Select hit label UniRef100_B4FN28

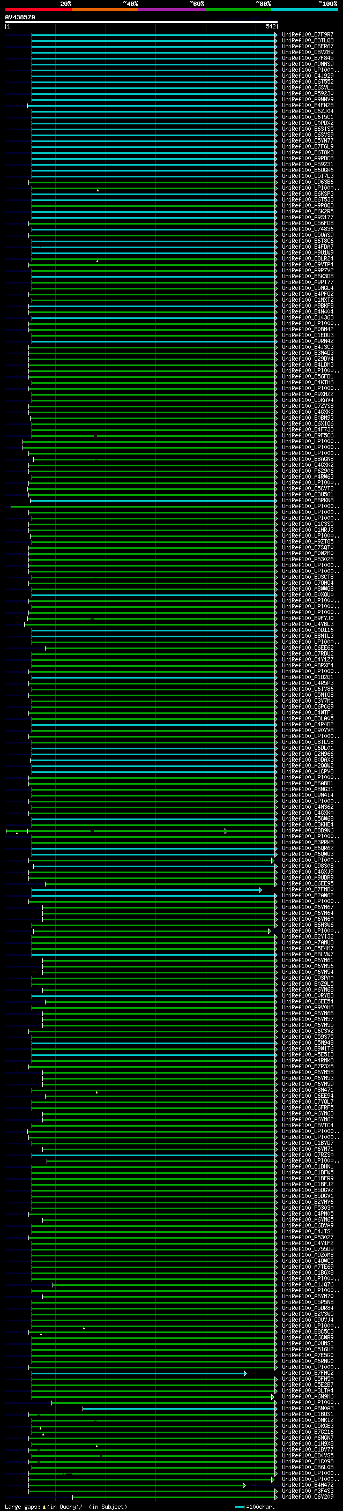[308, 106]
